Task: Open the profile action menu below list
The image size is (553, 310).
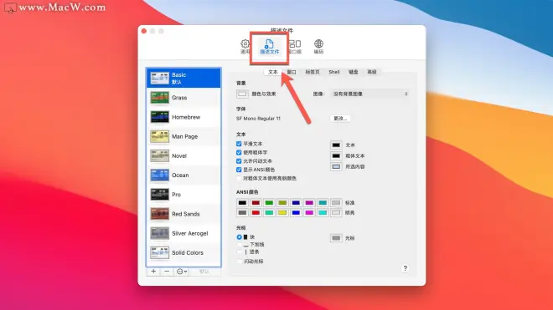Action: tap(182, 272)
